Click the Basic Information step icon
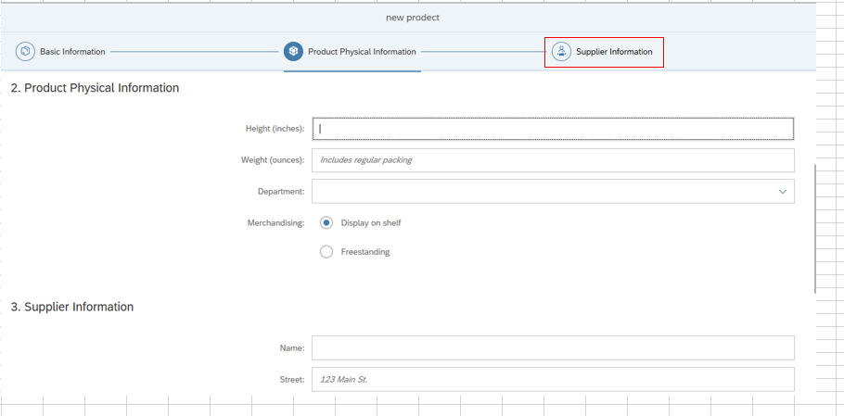This screenshot has height=416, width=844. pyautogui.click(x=25, y=52)
